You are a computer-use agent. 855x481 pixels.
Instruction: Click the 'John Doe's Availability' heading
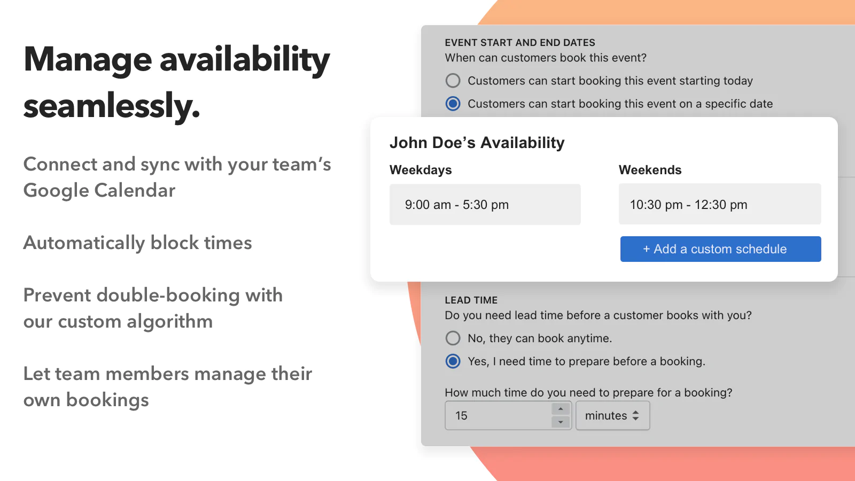click(477, 143)
